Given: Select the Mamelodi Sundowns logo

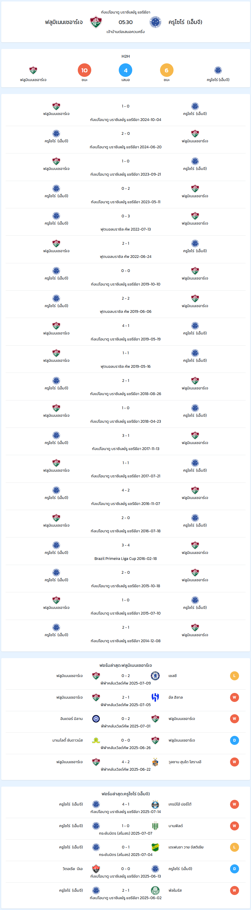Looking at the screenshot, I should point(96,740).
